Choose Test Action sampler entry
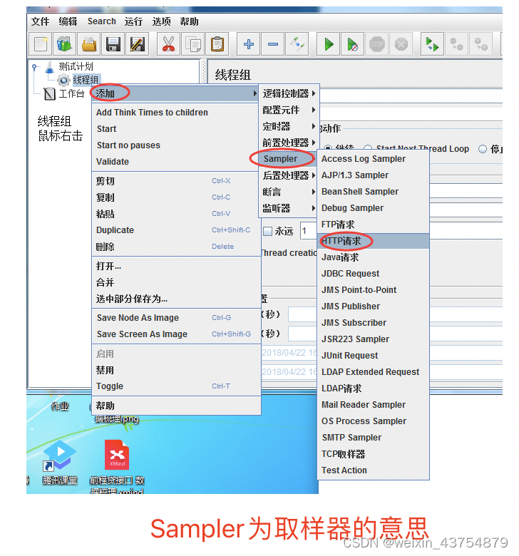This screenshot has width=519, height=556. (373, 470)
